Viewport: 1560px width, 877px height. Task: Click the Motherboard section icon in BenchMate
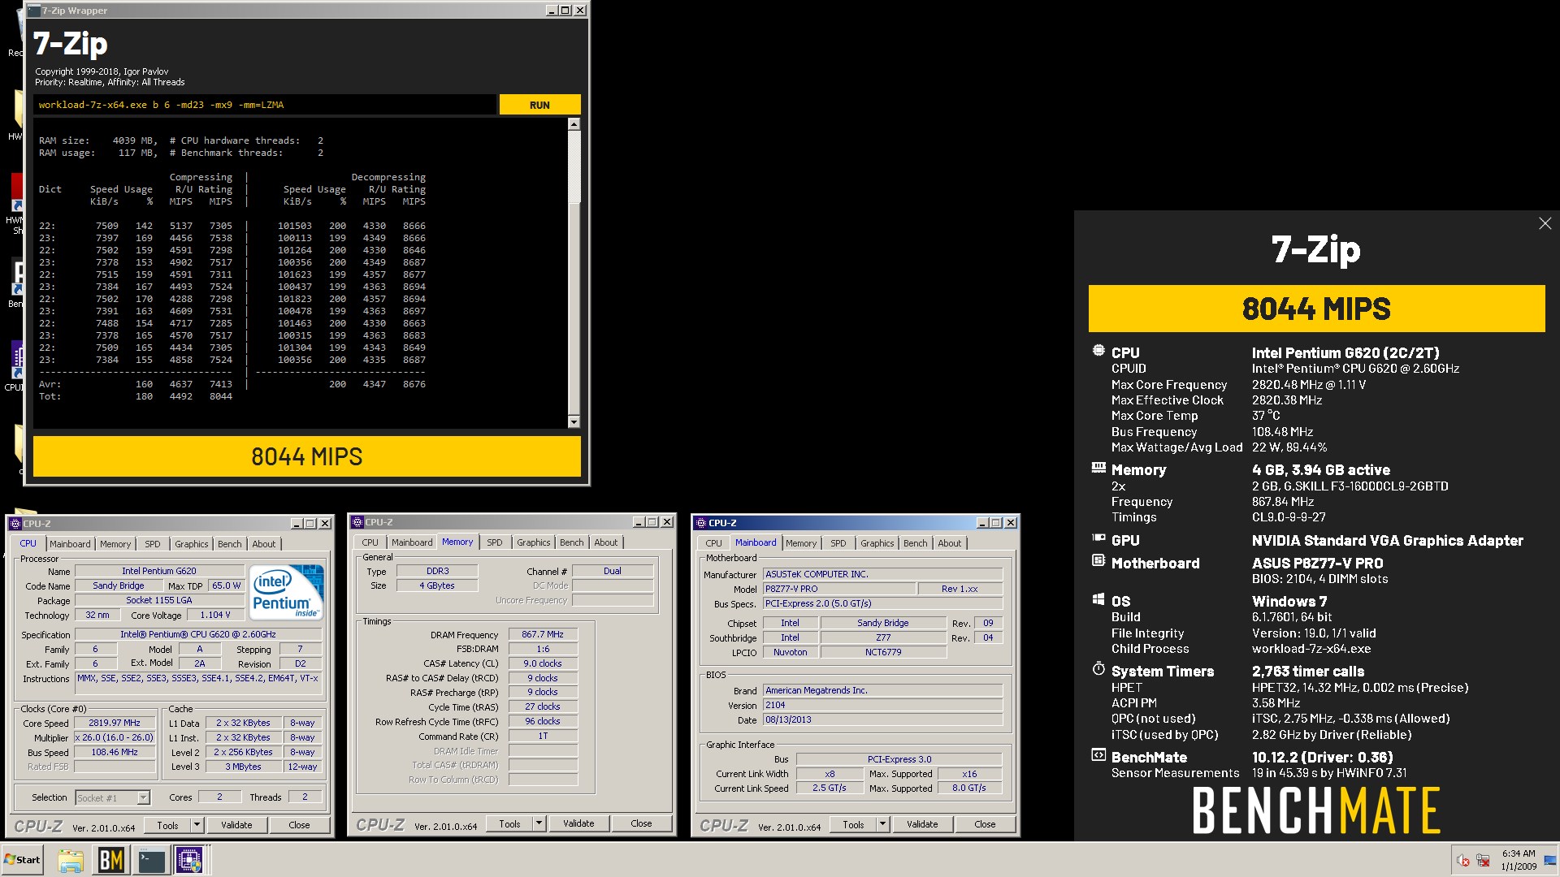1098,561
